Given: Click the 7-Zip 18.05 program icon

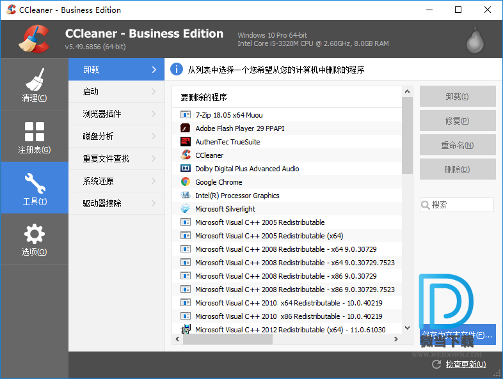Looking at the screenshot, I should pos(186,114).
